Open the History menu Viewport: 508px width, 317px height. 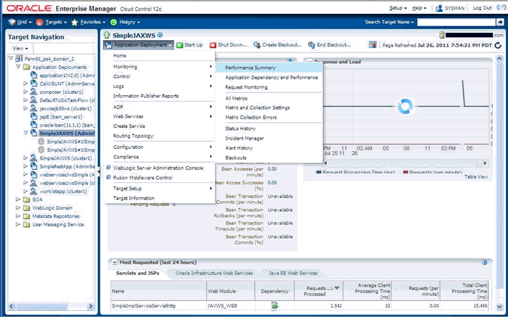coord(125,22)
